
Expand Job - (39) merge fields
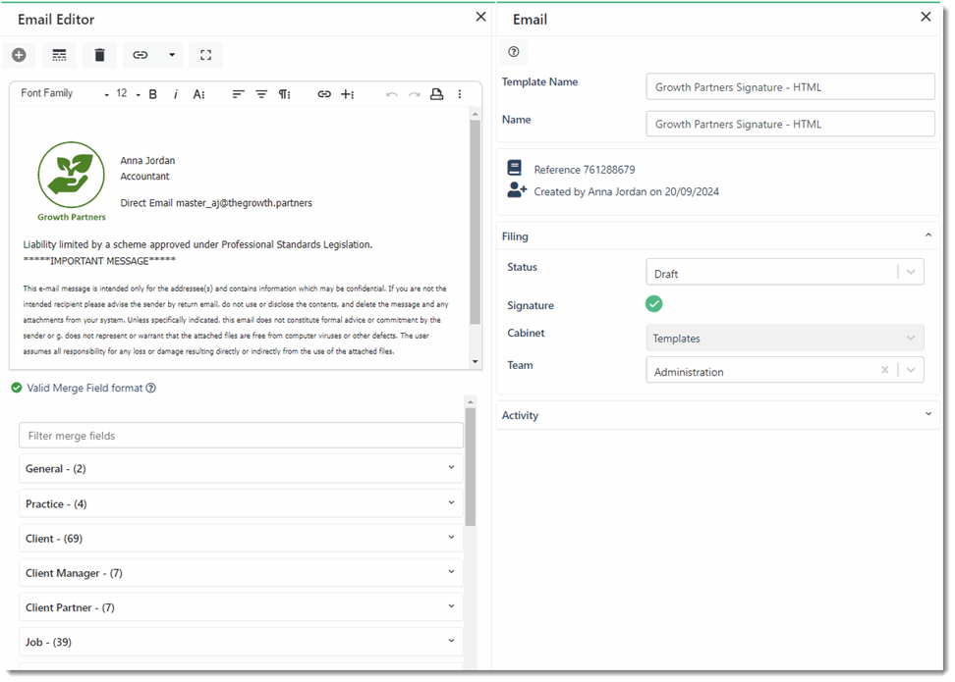coord(241,642)
